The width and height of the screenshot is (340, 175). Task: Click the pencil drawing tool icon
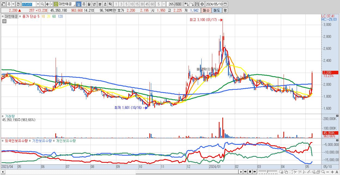309,172
